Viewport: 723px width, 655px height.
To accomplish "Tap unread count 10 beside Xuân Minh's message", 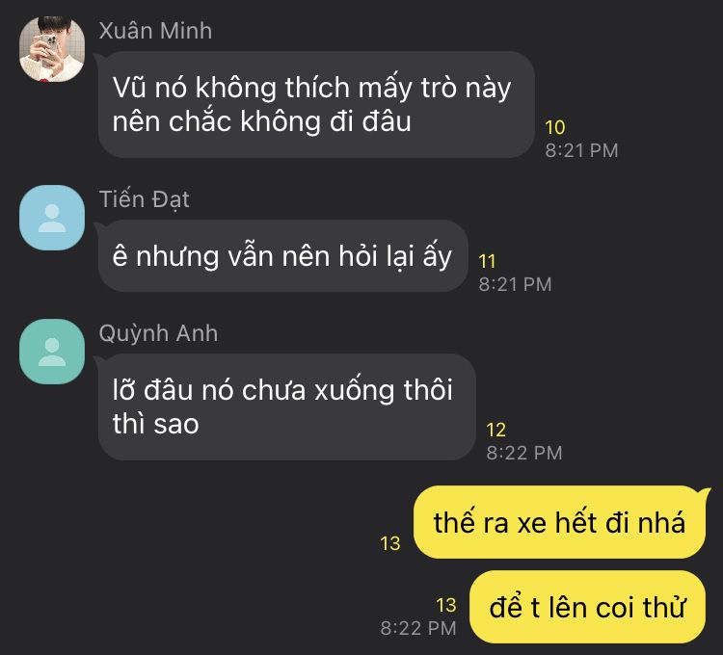I will (x=554, y=127).
